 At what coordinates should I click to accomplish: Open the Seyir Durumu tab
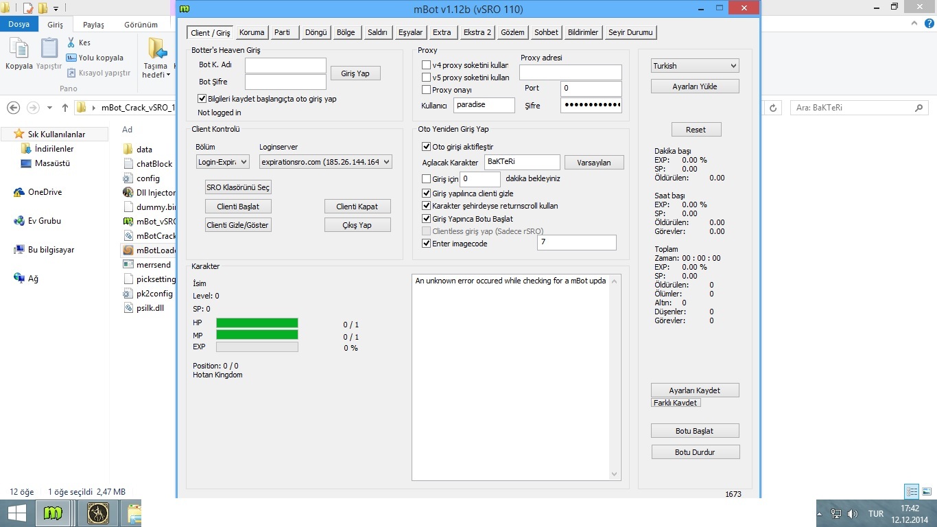point(630,32)
